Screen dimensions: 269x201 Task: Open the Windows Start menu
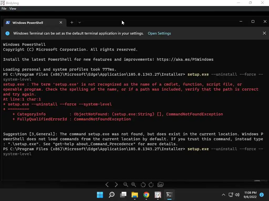pos(100,195)
